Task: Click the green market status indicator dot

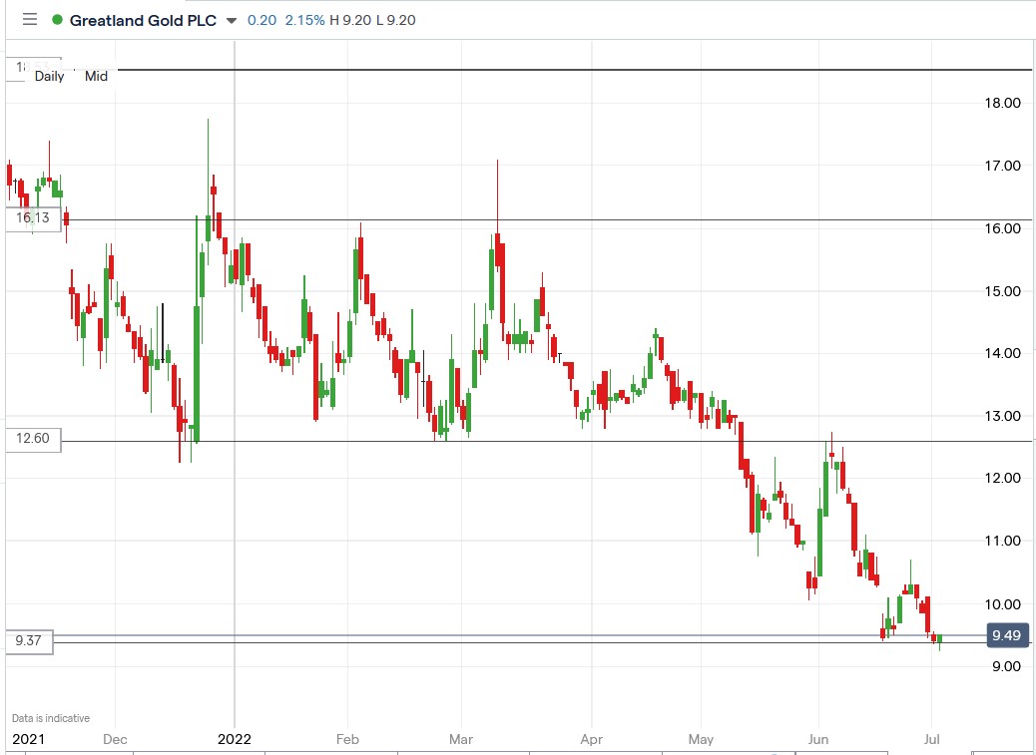Action: click(x=56, y=19)
